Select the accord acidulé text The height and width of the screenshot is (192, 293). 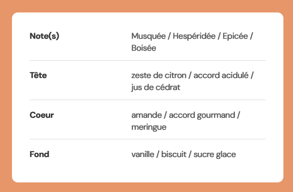point(221,75)
